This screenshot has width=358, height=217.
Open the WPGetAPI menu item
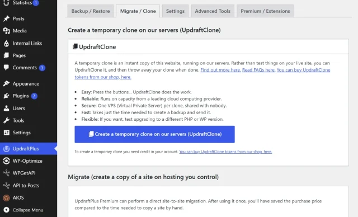pyautogui.click(x=29, y=173)
